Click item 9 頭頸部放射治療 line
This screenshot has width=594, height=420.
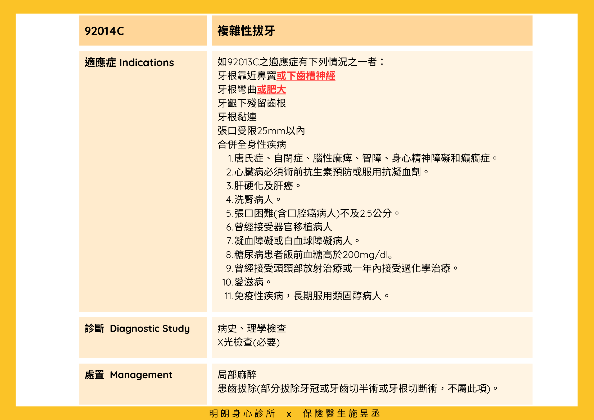(x=342, y=268)
